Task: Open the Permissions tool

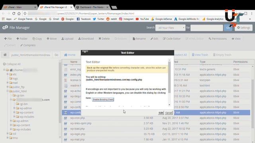Action: pyautogui.click(x=218, y=39)
